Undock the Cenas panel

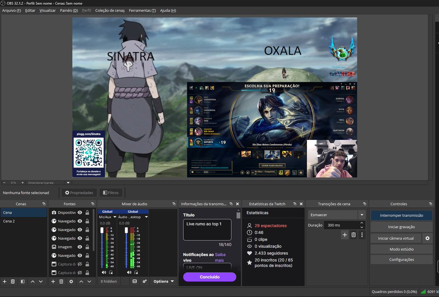click(x=44, y=204)
